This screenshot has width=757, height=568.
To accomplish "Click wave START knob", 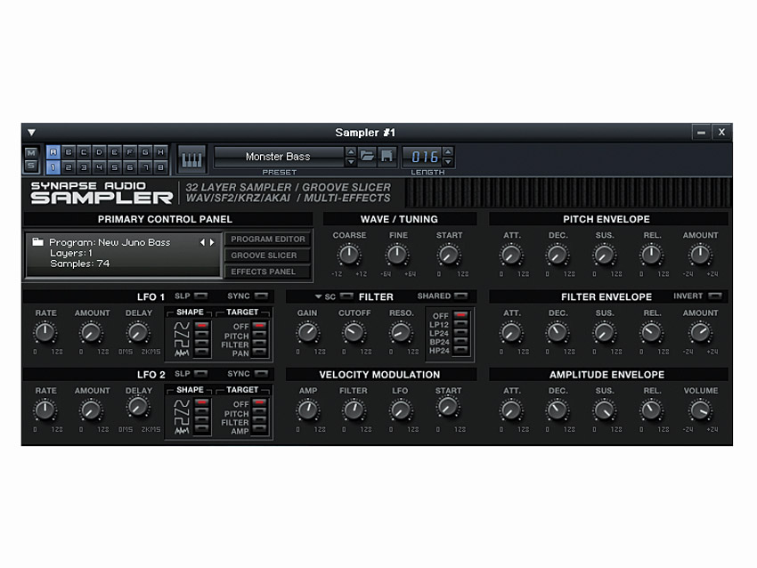I will (449, 255).
